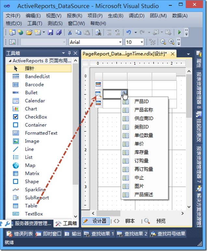Open the 工具箱 panel options dropdown arrow
The image size is (207, 251).
click(x=63, y=53)
